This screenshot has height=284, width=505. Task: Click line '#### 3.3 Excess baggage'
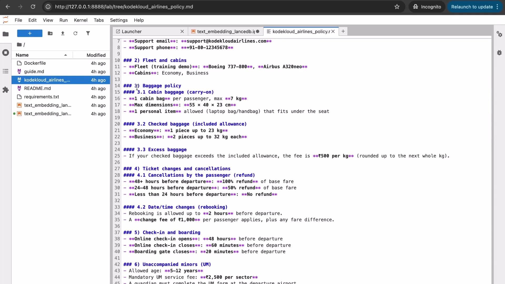(x=155, y=150)
